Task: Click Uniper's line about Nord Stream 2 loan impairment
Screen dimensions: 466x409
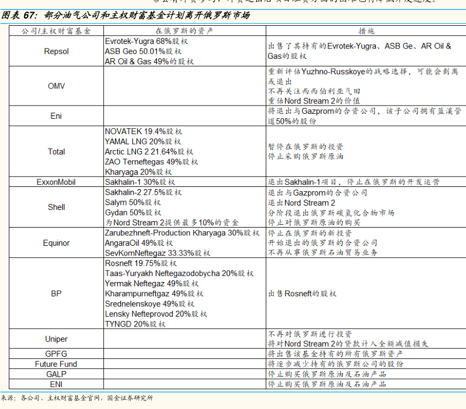Action: click(348, 344)
